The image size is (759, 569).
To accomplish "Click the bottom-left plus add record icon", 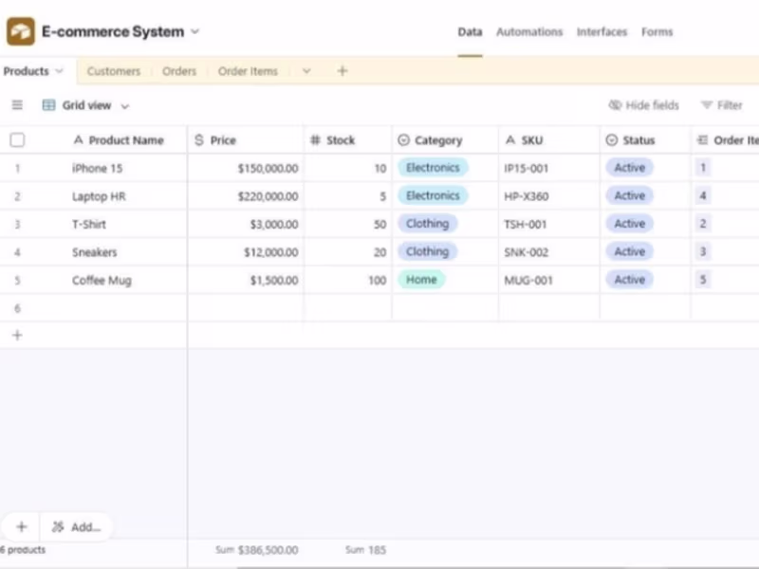I will pos(21,526).
